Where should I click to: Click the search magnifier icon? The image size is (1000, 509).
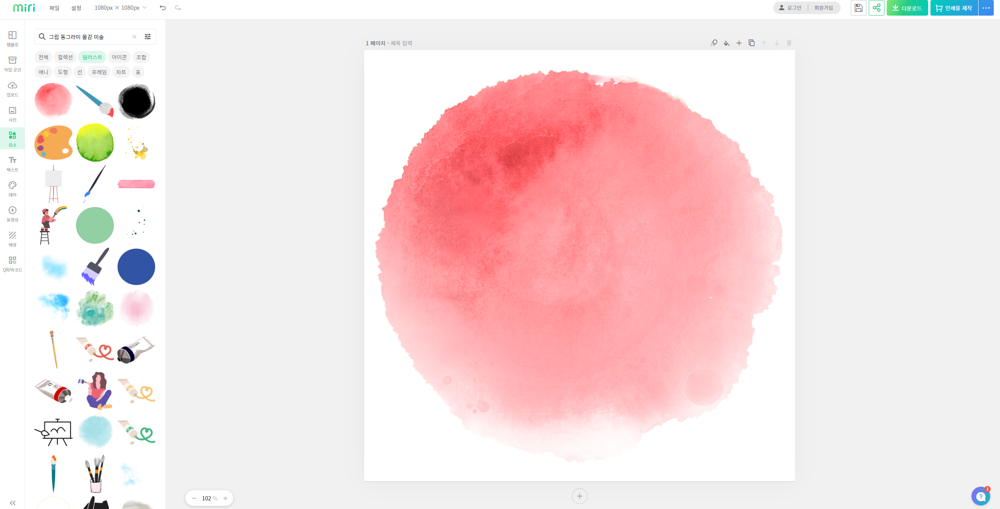pyautogui.click(x=42, y=37)
